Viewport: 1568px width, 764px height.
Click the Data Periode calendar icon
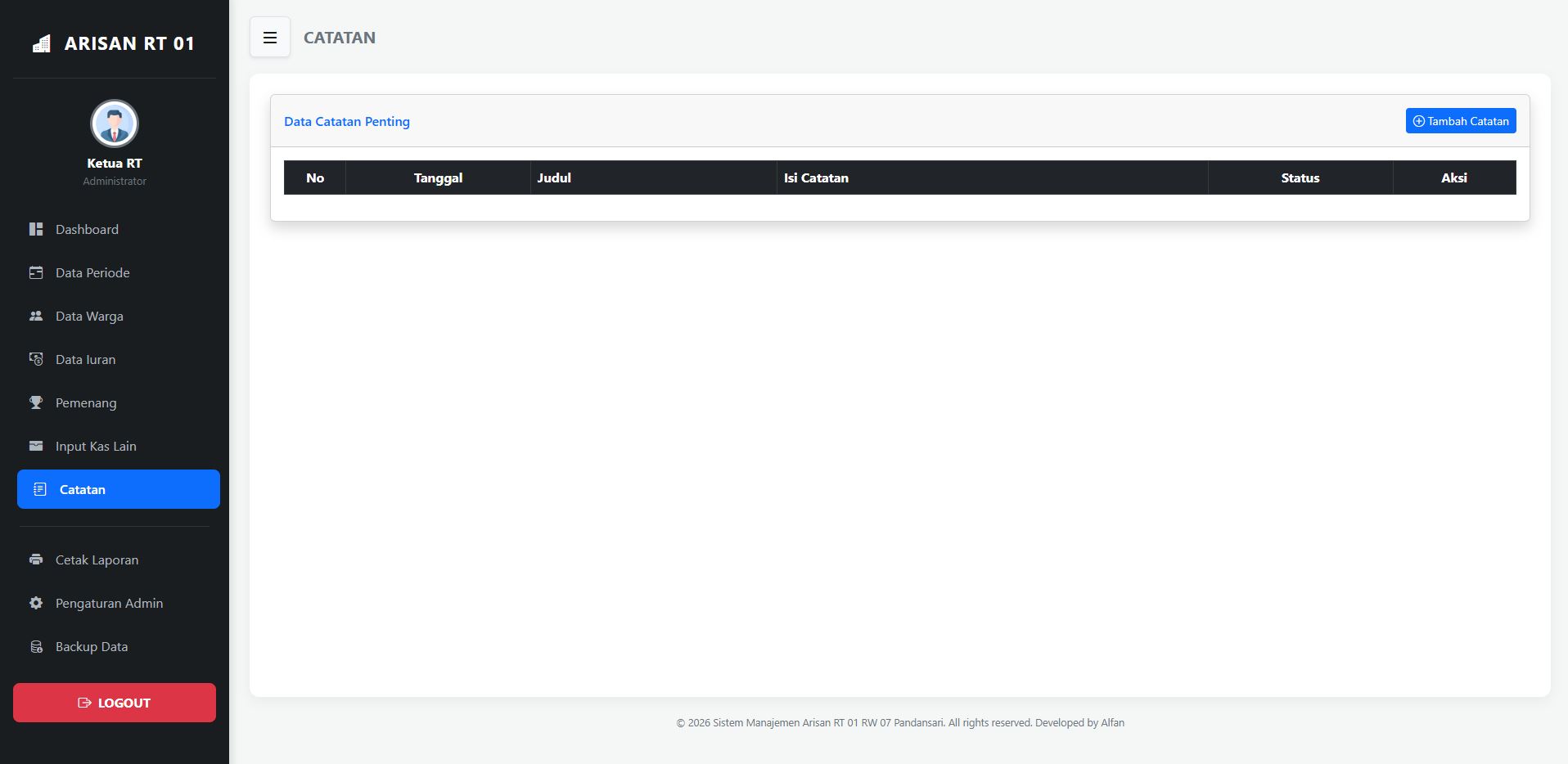coord(36,273)
